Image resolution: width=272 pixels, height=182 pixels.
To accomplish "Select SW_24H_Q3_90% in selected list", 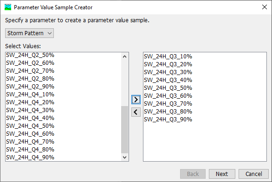I will click(x=205, y=119).
